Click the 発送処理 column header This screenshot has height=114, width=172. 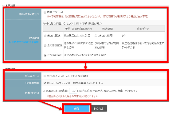107,29
